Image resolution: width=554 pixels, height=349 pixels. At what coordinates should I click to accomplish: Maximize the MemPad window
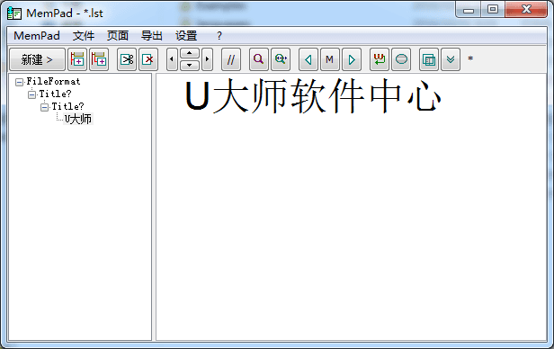pyautogui.click(x=493, y=10)
